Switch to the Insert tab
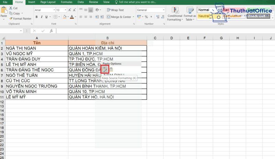This screenshot has height=159, width=275. [x=32, y=2]
